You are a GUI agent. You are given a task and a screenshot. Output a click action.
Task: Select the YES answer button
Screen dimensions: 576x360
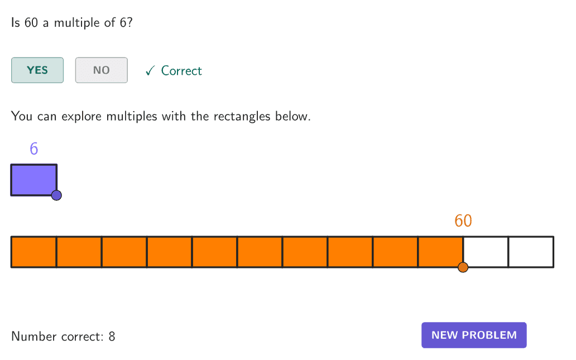coord(37,70)
